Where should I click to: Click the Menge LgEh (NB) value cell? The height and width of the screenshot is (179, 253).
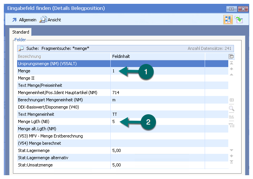[x=158, y=121]
